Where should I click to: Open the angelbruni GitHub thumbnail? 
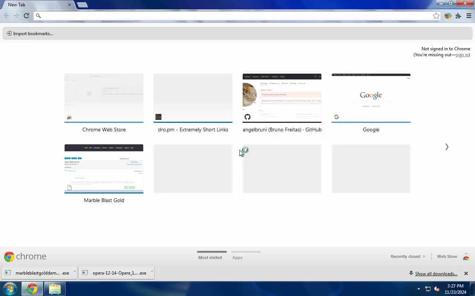click(282, 98)
